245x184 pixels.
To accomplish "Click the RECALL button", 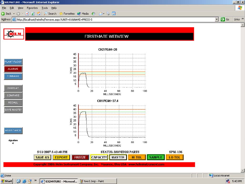I will (13, 103).
